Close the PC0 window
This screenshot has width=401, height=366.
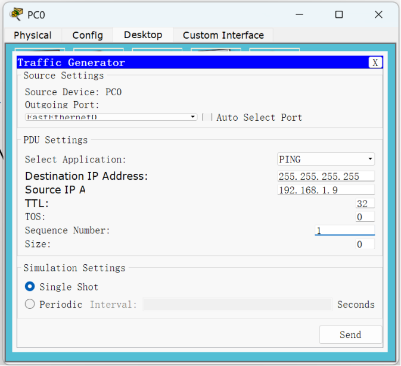click(x=378, y=14)
